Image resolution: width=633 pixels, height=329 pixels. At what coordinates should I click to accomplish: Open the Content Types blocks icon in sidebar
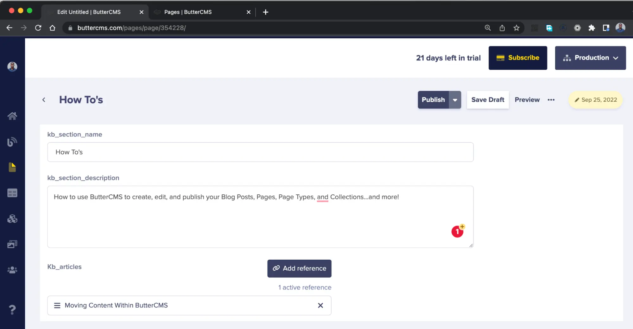coord(12,218)
